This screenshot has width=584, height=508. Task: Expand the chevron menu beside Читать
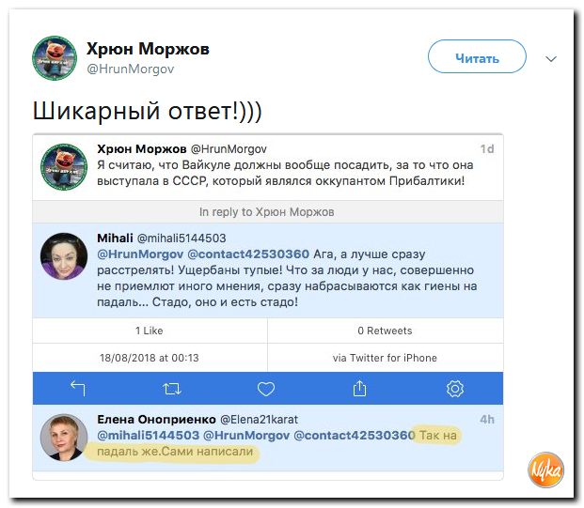click(551, 59)
